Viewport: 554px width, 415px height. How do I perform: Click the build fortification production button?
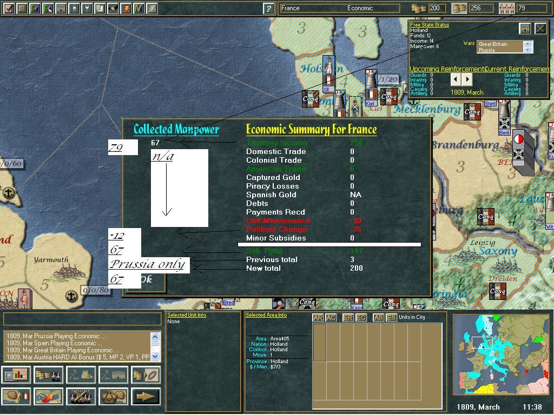113,375
